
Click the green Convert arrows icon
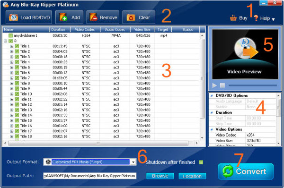point(228,171)
